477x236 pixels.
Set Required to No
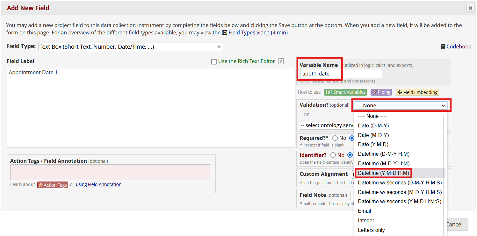coord(335,138)
